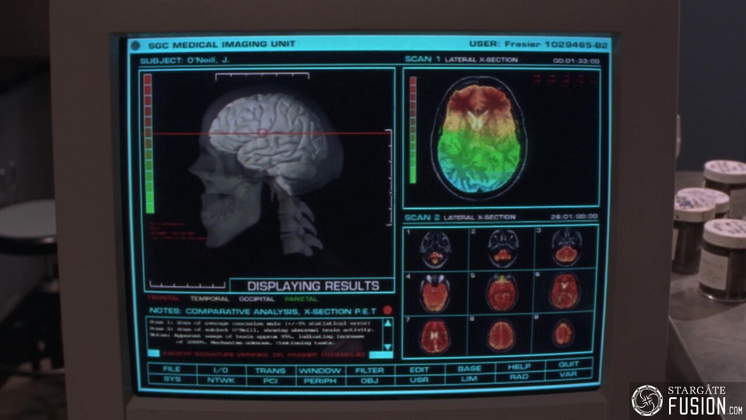Click the ruler scale below the skull model
The height and width of the screenshot is (420, 746).
pos(188,285)
